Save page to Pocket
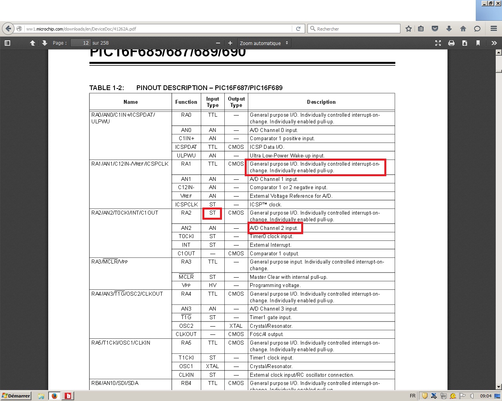Screen dimensions: 502x401 435,29
